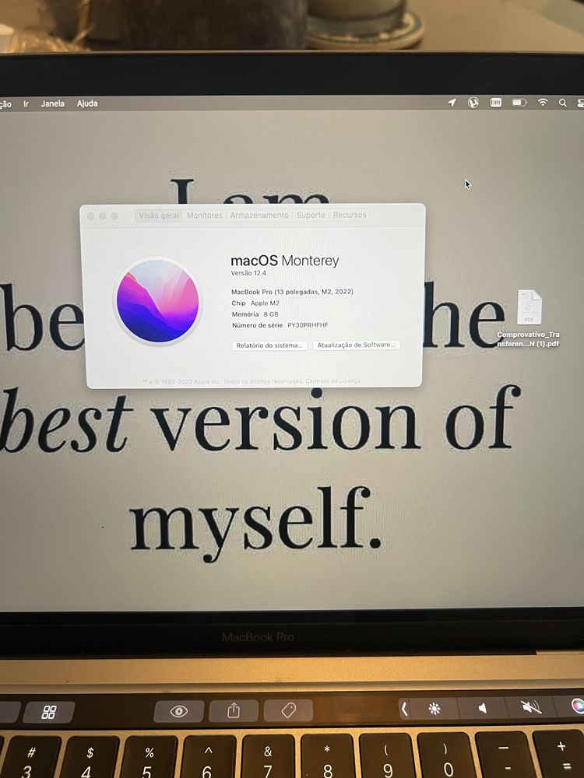
Task: Click the minimize button of About window
Action: (103, 216)
